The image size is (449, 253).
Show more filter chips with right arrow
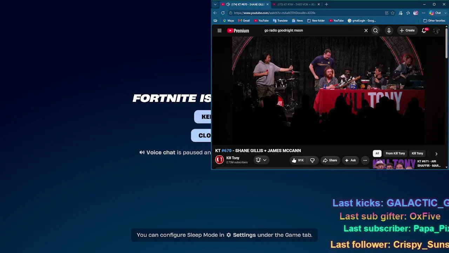(x=436, y=154)
